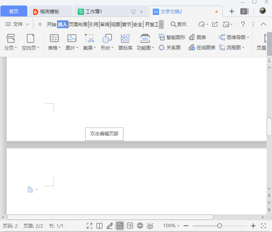
Task: Insert an online chart (在线图表)
Action: point(202,47)
